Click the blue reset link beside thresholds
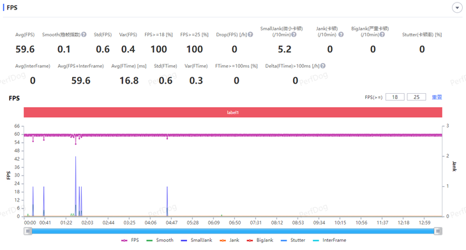 (x=437, y=97)
